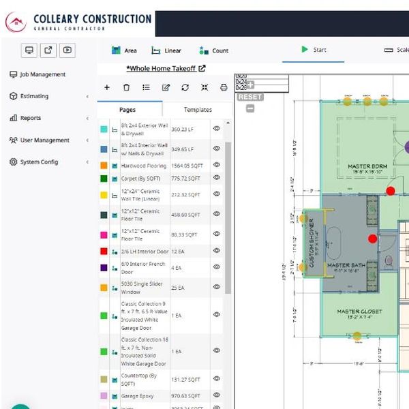Screen dimensions: 409x409
Task: Click the cyan Exterior Wall color swatch
Action: (104, 129)
